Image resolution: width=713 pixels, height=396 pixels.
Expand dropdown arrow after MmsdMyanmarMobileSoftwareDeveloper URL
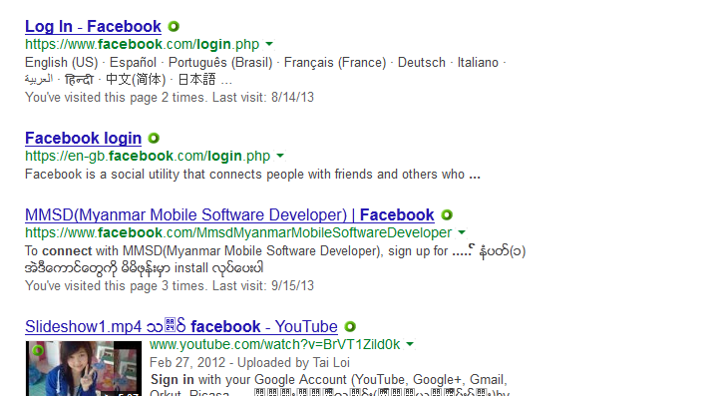[462, 232]
